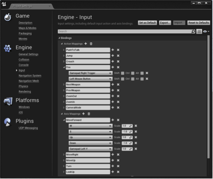
Task: Open the Physics settings page
Action: (x=23, y=86)
